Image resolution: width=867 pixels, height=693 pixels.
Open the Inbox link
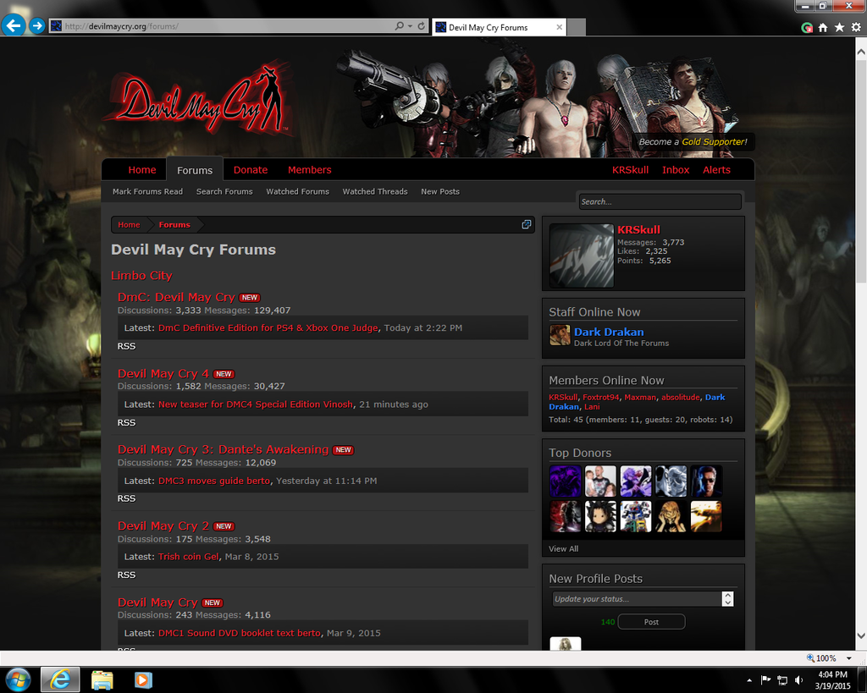click(676, 170)
